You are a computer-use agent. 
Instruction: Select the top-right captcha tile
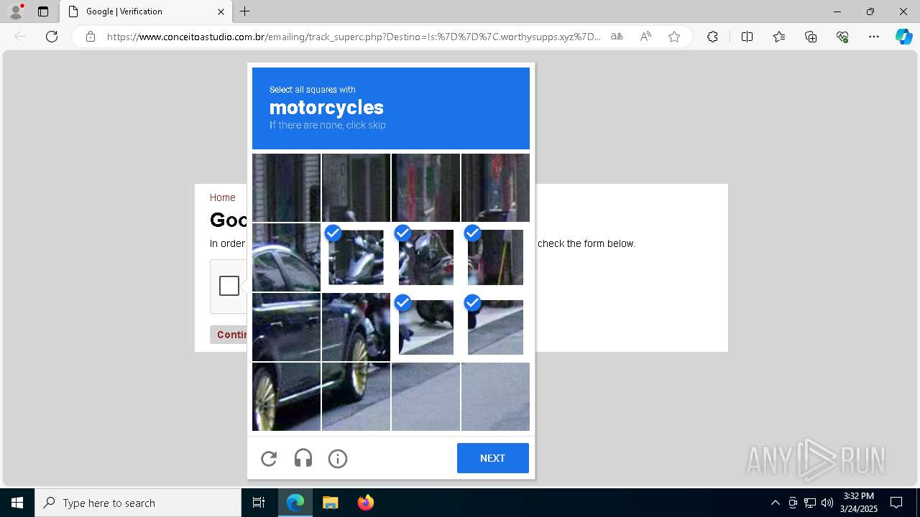pyautogui.click(x=495, y=187)
